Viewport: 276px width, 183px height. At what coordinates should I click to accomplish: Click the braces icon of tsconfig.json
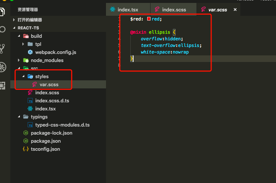point(26,149)
